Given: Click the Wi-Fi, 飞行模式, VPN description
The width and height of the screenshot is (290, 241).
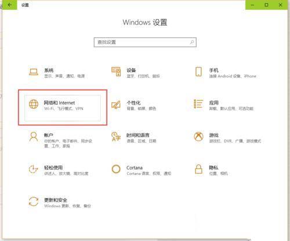Looking at the screenshot, I should 64,109.
